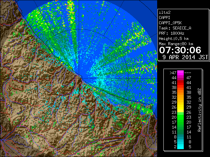
Task: Click the "PRF: 1800Hz" text line
Action: coord(171,33)
